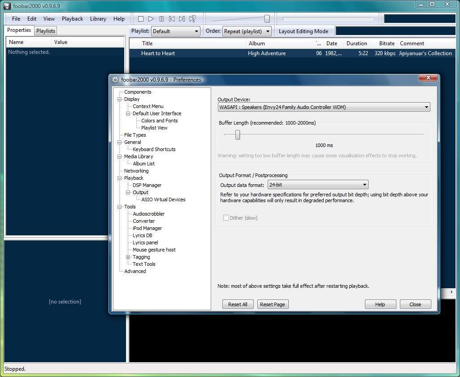Screen dimensions: 460x377
Task: Select DSP Manager tree item
Action: [147, 185]
